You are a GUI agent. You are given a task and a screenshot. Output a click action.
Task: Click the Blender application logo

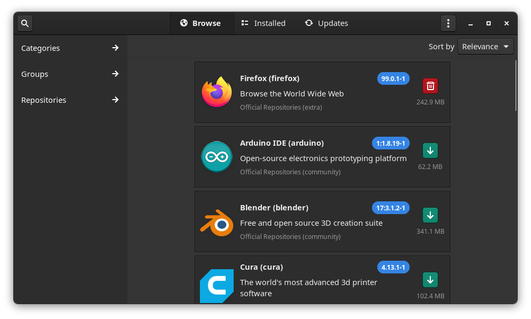click(217, 221)
